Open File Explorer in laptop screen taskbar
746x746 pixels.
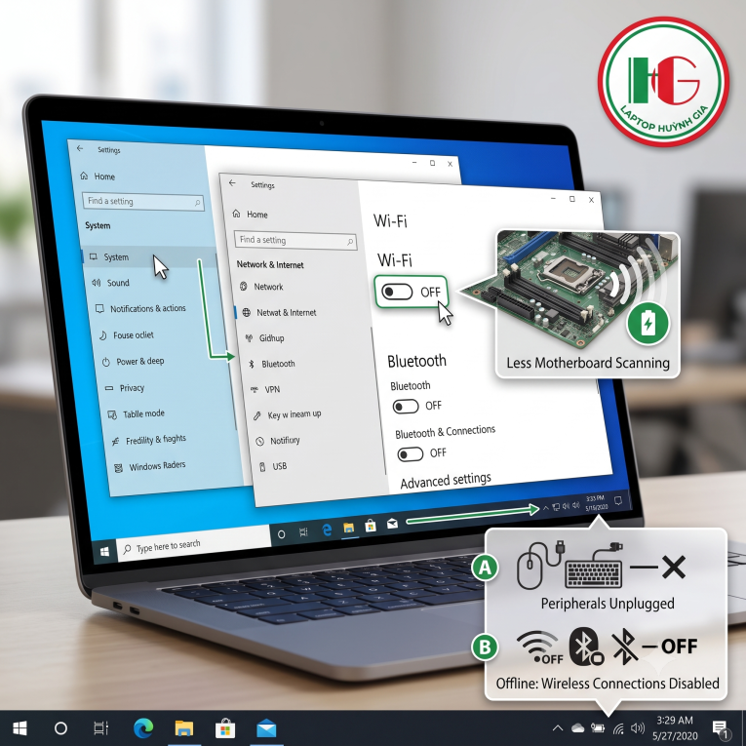[x=349, y=528]
